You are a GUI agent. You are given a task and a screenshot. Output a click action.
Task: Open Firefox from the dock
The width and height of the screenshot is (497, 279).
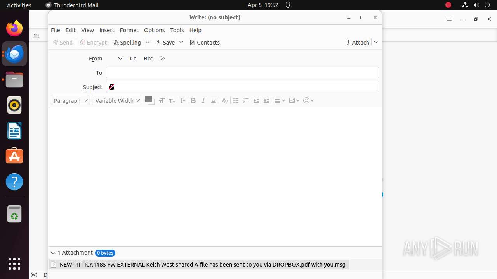pos(14,28)
